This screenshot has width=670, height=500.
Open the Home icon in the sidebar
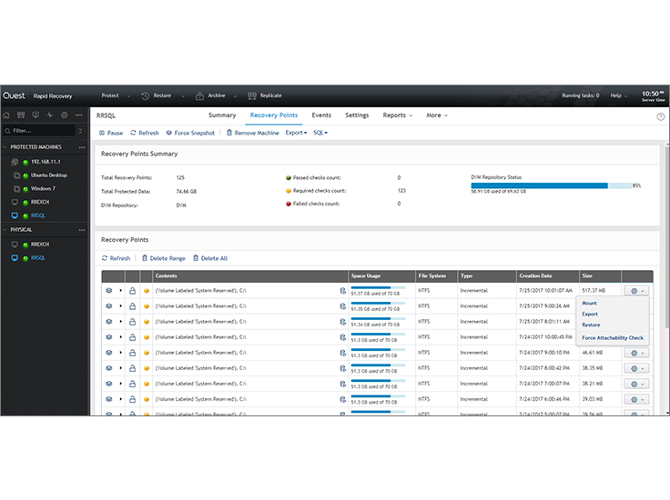pyautogui.click(x=7, y=115)
